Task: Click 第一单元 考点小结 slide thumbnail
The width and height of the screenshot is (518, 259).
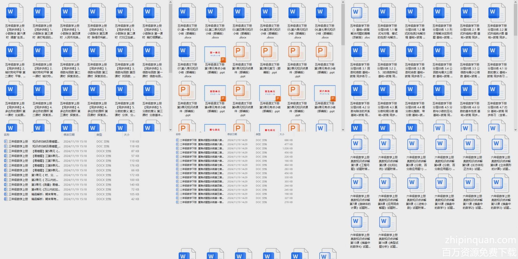Action: coord(215,54)
